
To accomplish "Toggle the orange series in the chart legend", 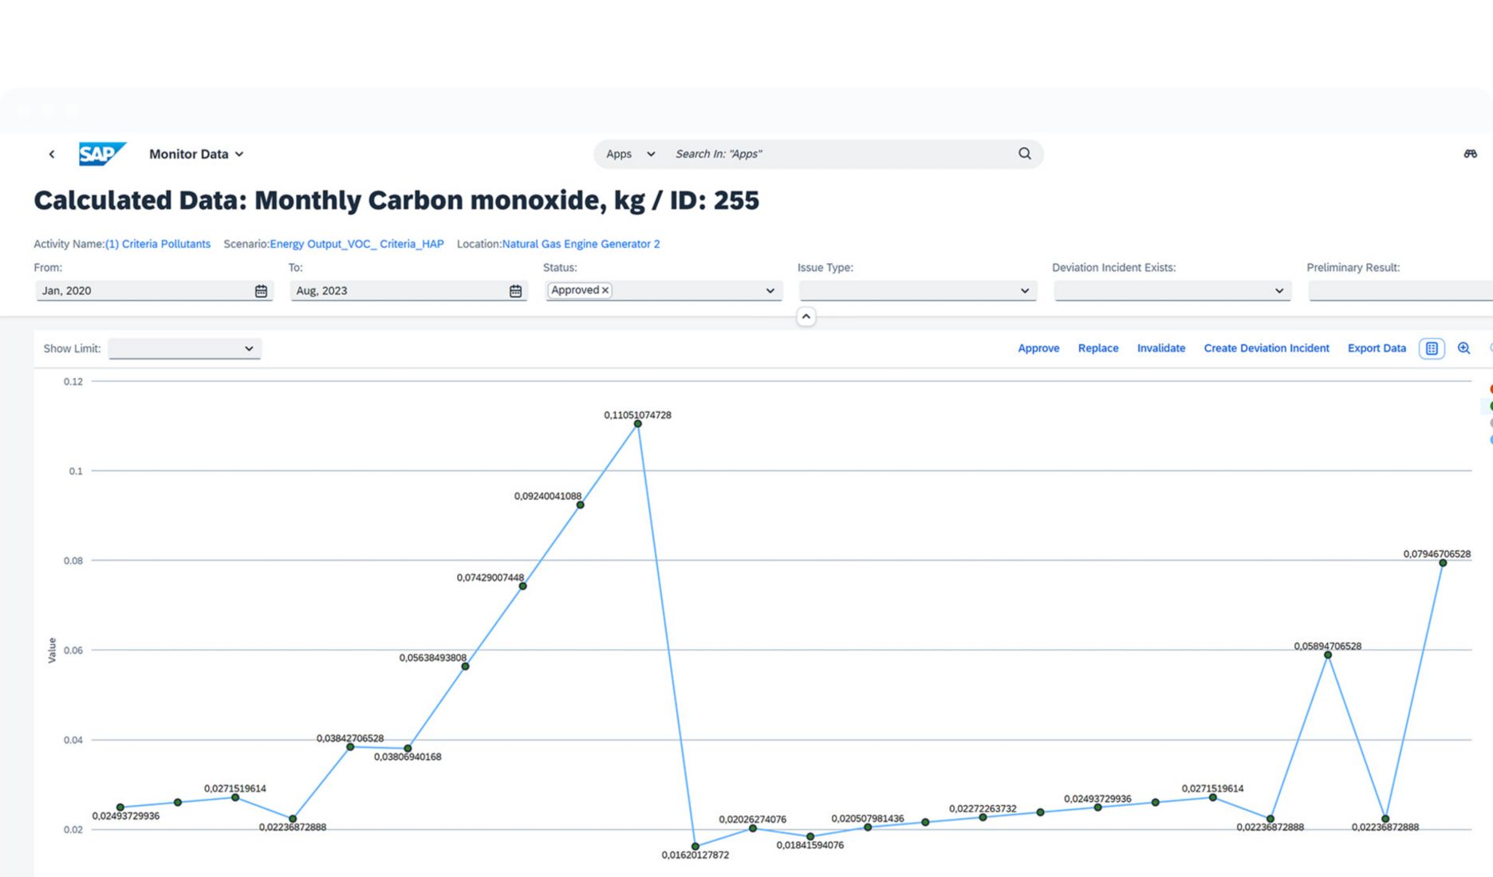I will (x=1490, y=389).
